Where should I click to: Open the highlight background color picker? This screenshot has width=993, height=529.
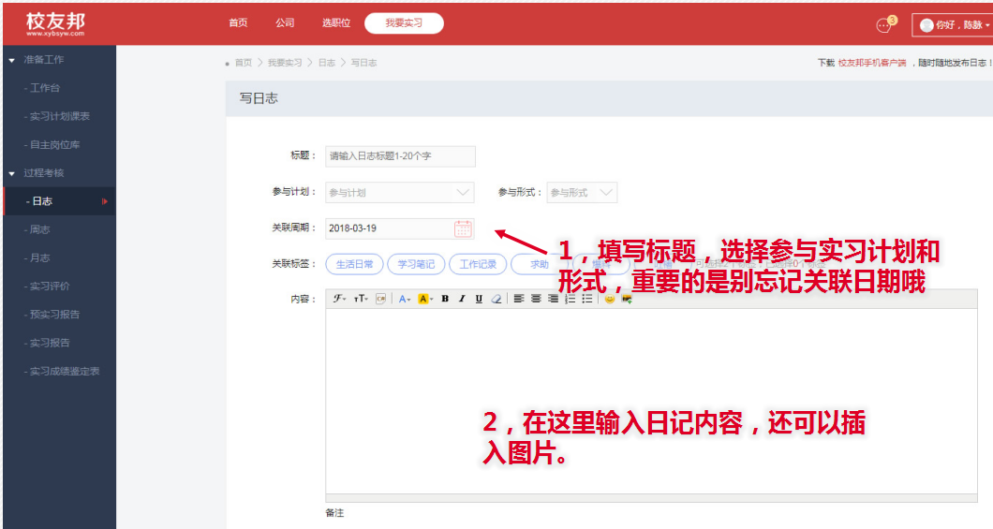coord(424,299)
